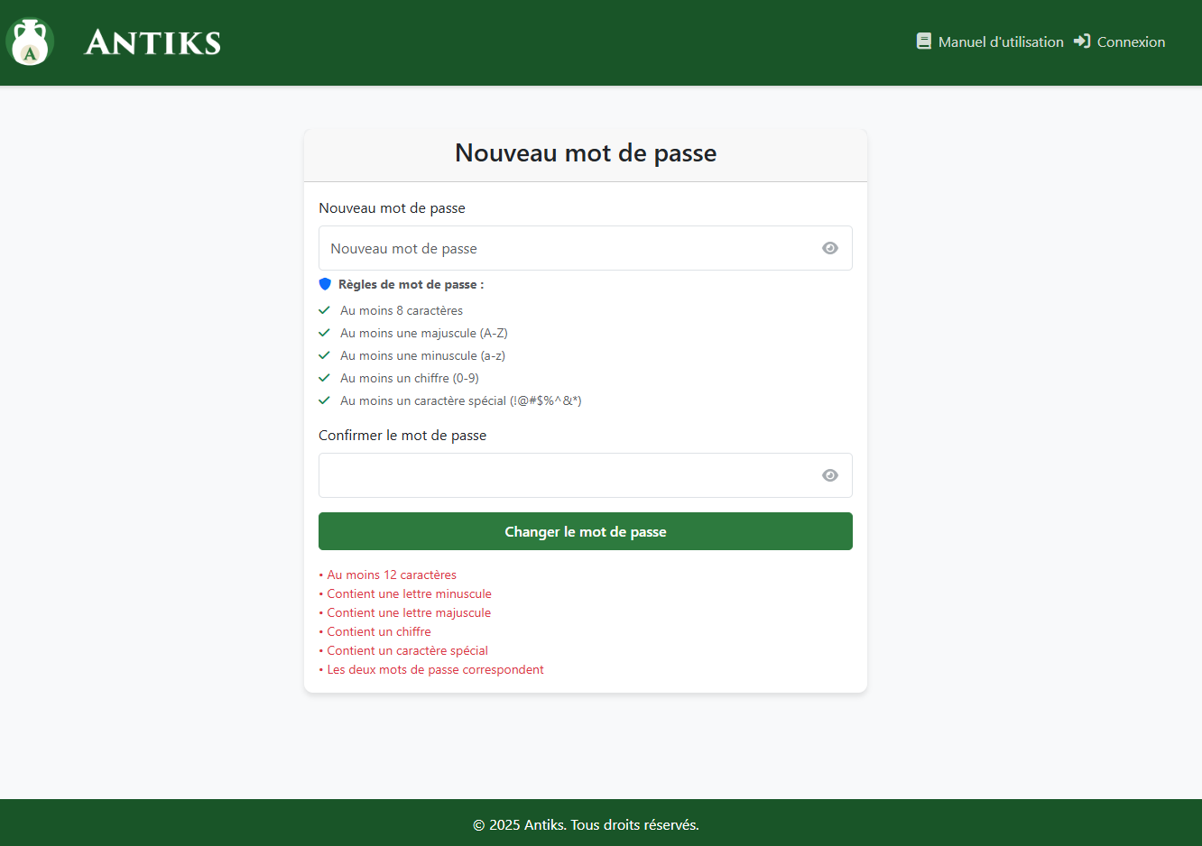Select the book icon beside Manuel d'utilisation

[923, 41]
